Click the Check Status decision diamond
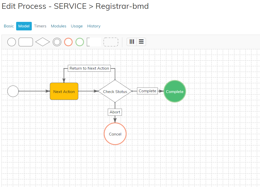This screenshot has height=187, width=260. coord(115,91)
